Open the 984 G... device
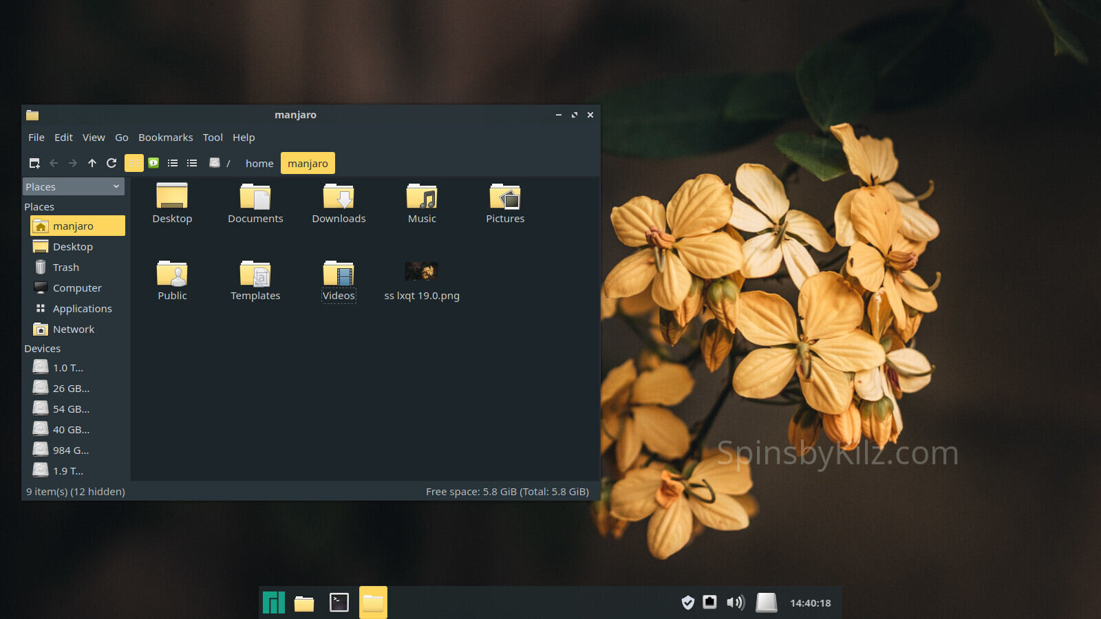Screen dimensions: 1101x619 tap(70, 450)
